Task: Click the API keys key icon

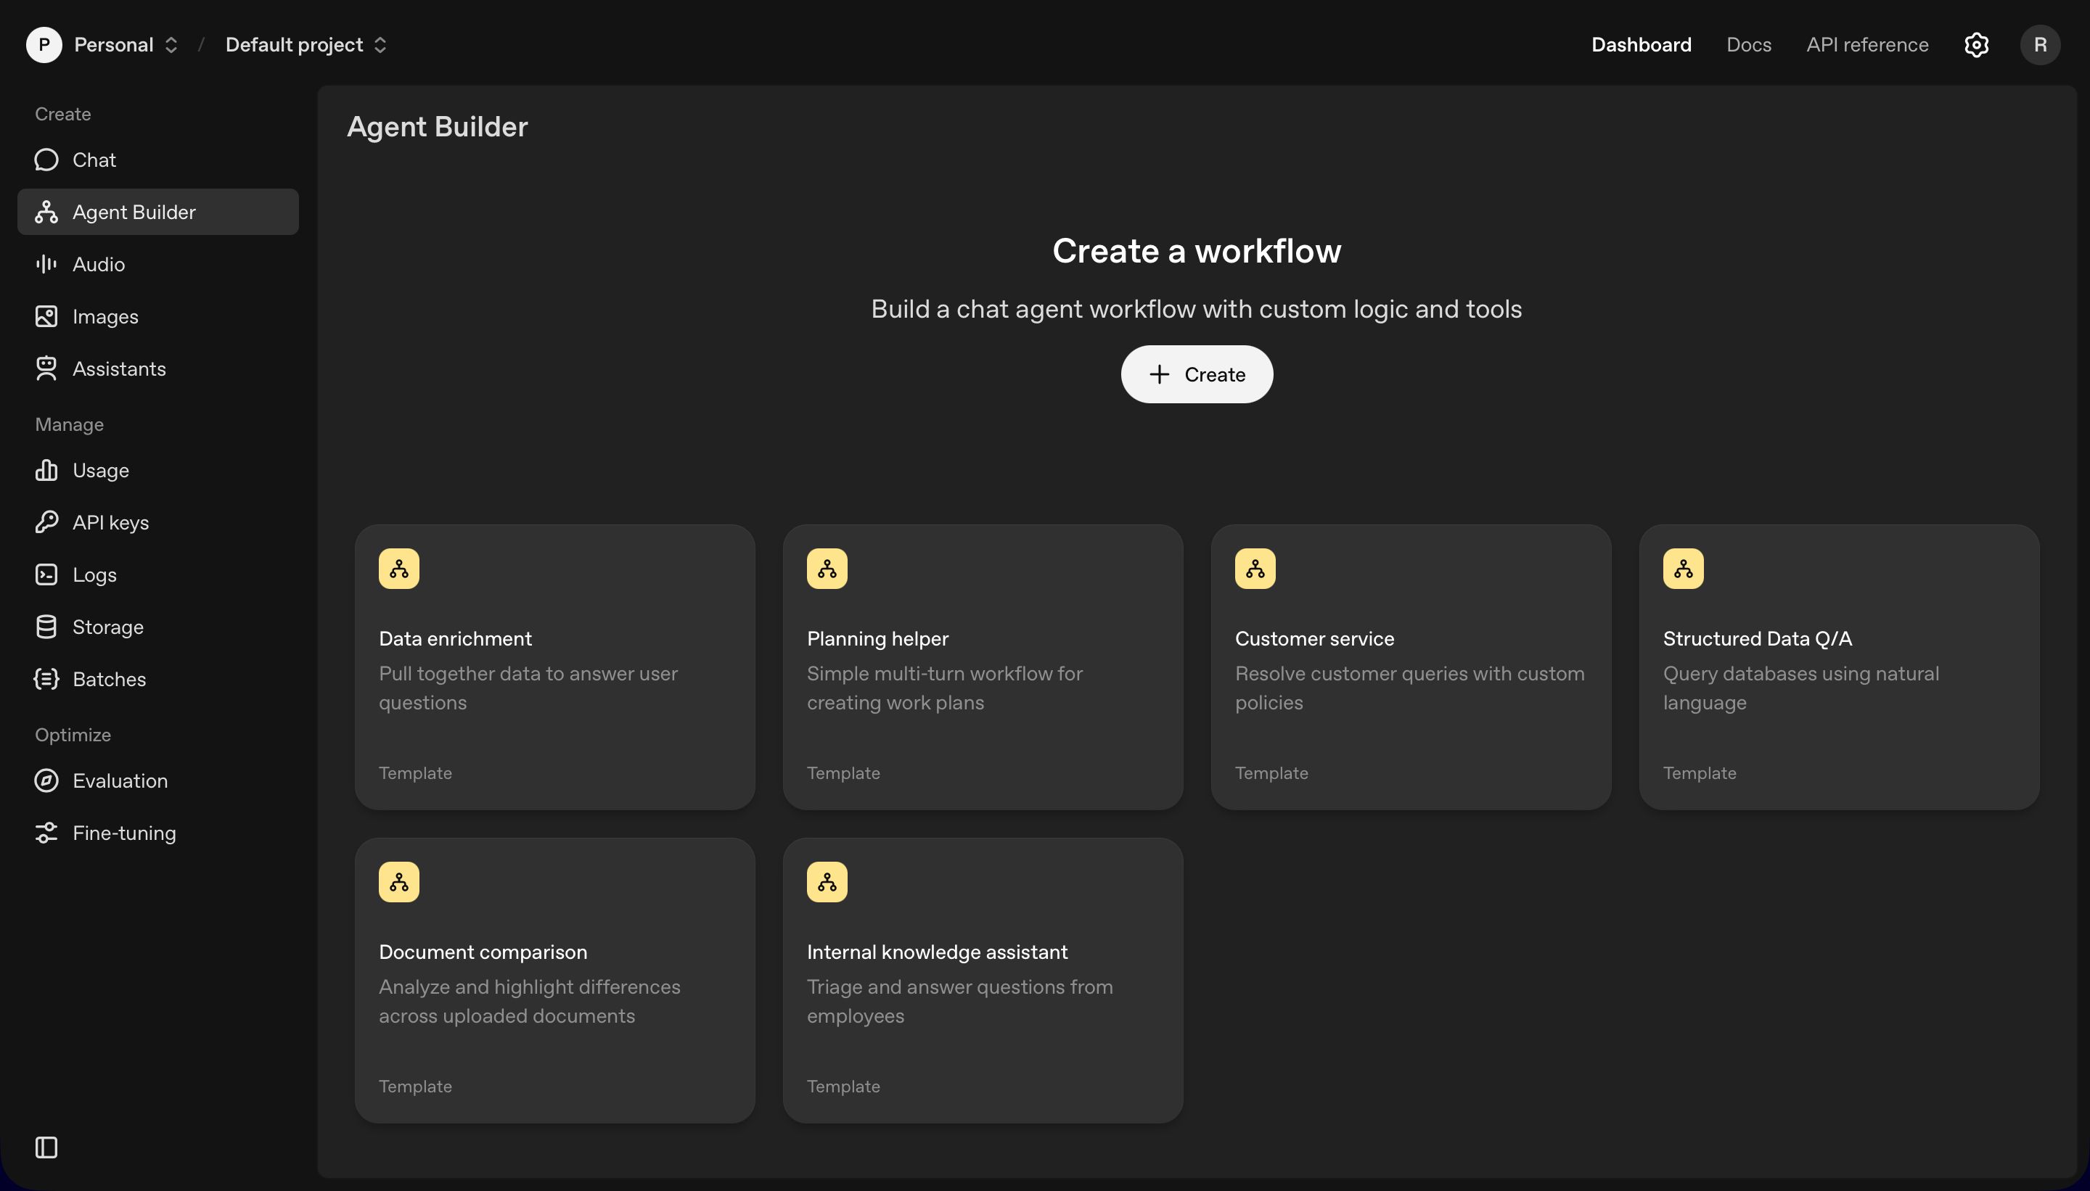Action: 46,522
